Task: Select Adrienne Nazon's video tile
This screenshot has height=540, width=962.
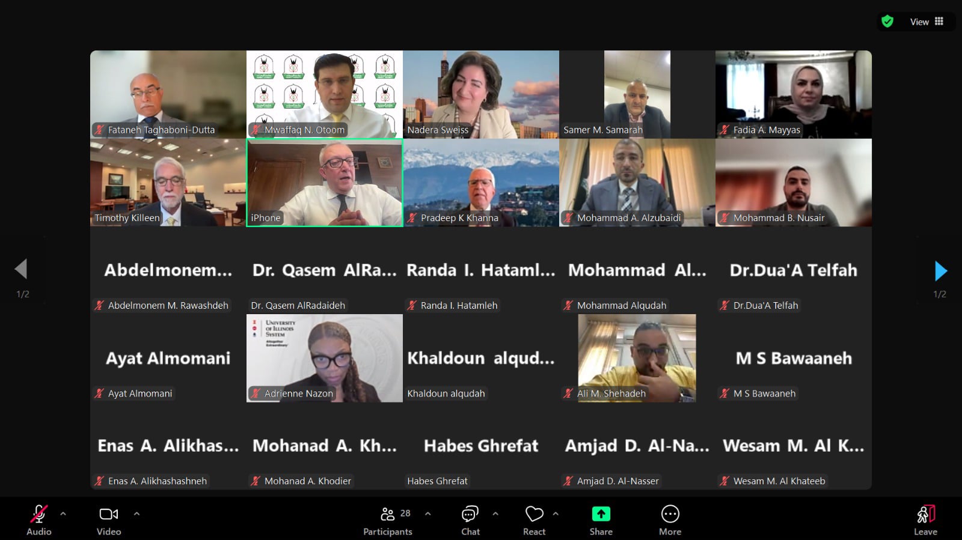Action: [x=325, y=358]
